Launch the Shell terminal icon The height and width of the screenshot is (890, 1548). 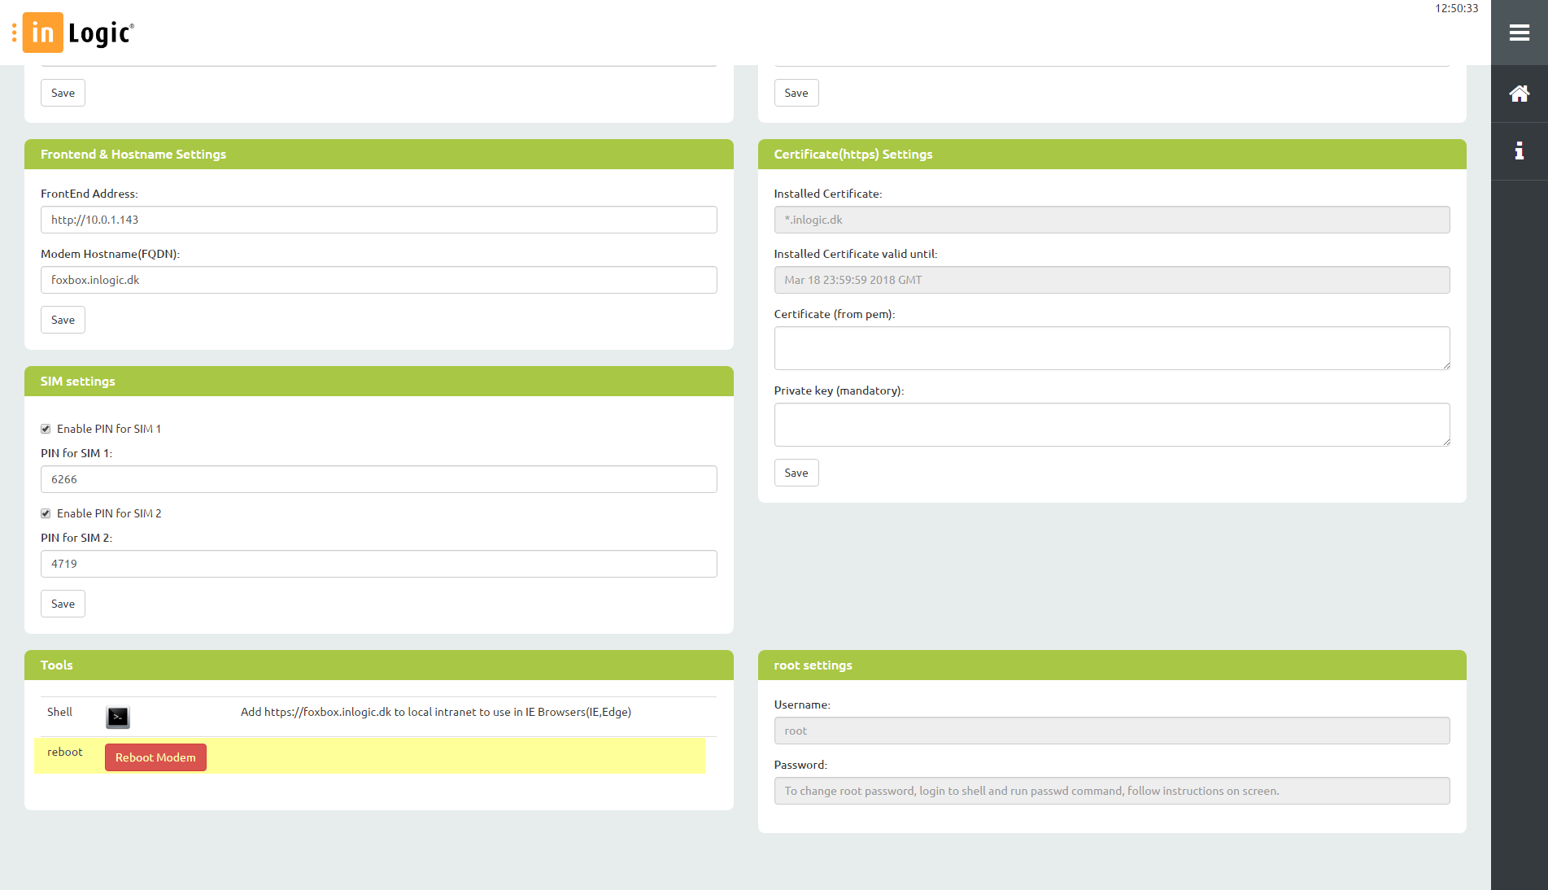click(x=118, y=717)
